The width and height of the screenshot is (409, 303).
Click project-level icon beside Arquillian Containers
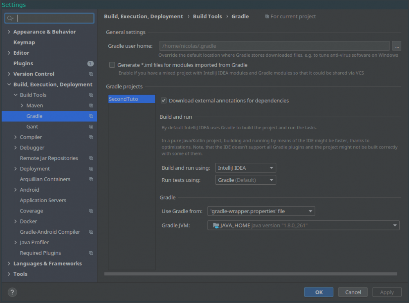click(x=91, y=179)
